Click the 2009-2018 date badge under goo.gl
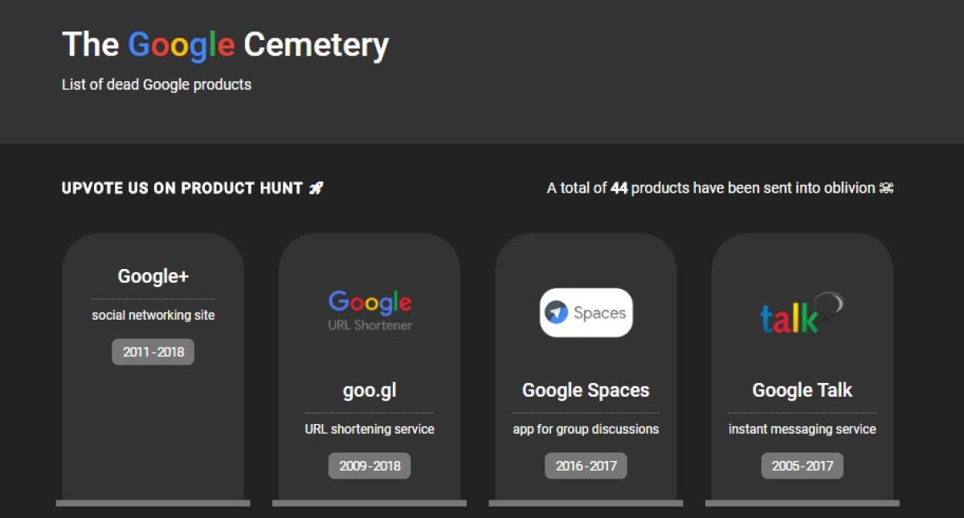 pos(369,465)
